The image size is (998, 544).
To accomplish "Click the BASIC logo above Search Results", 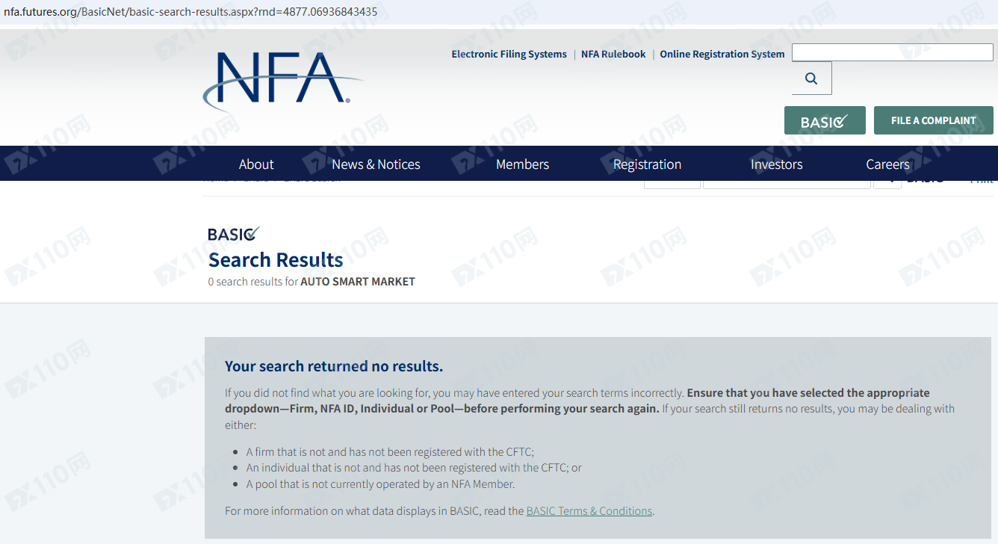I will coord(234,234).
